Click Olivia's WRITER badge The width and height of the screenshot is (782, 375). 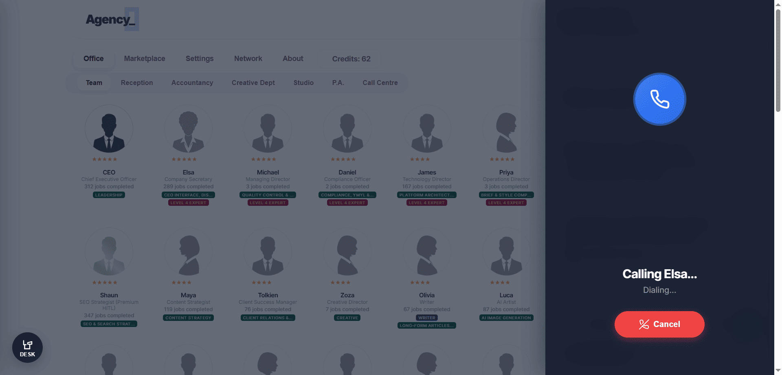click(x=426, y=318)
